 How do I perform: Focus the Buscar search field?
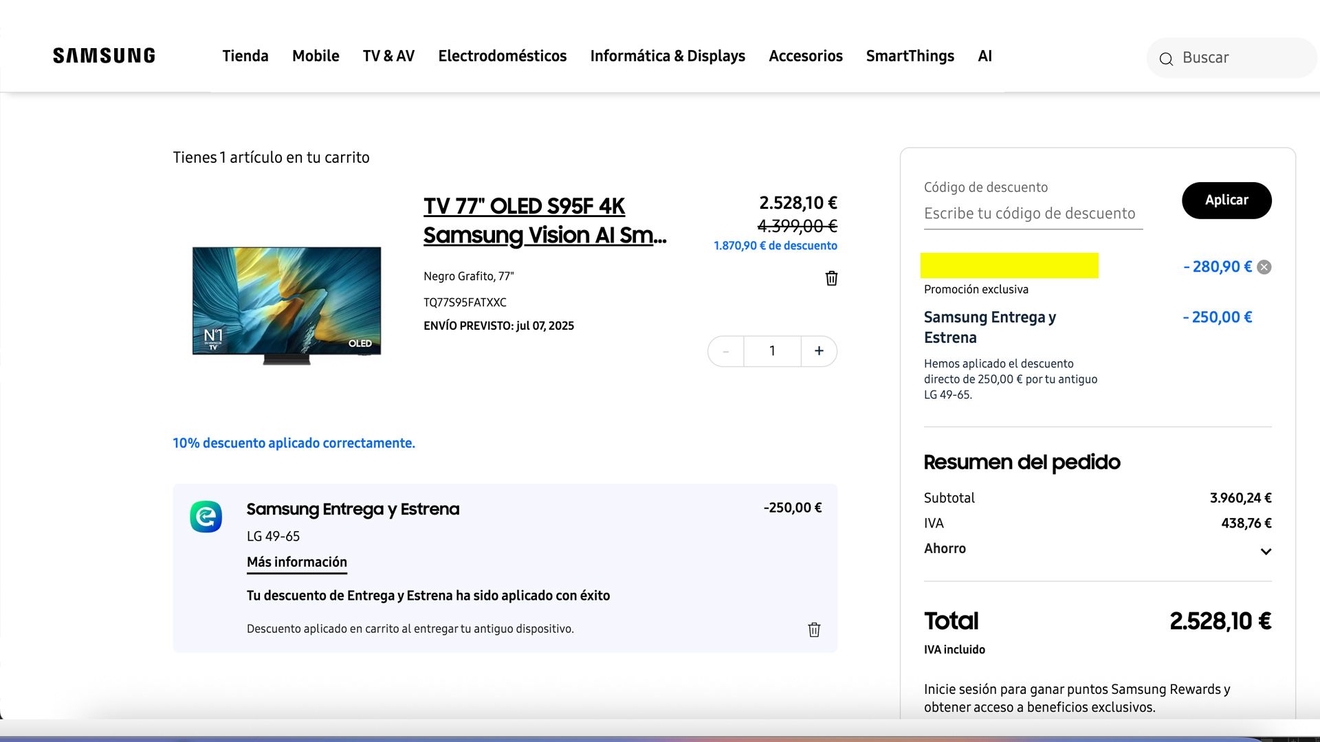(x=1231, y=58)
